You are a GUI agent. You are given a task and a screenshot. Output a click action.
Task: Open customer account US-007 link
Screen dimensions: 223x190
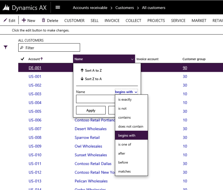[35, 129]
